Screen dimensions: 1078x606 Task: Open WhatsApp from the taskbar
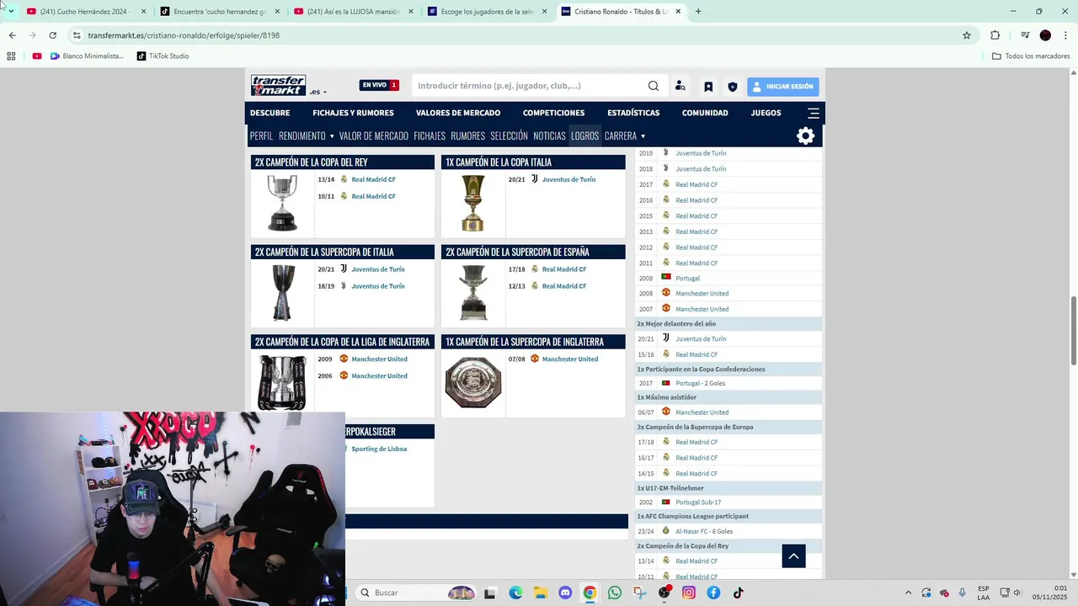coord(615,593)
